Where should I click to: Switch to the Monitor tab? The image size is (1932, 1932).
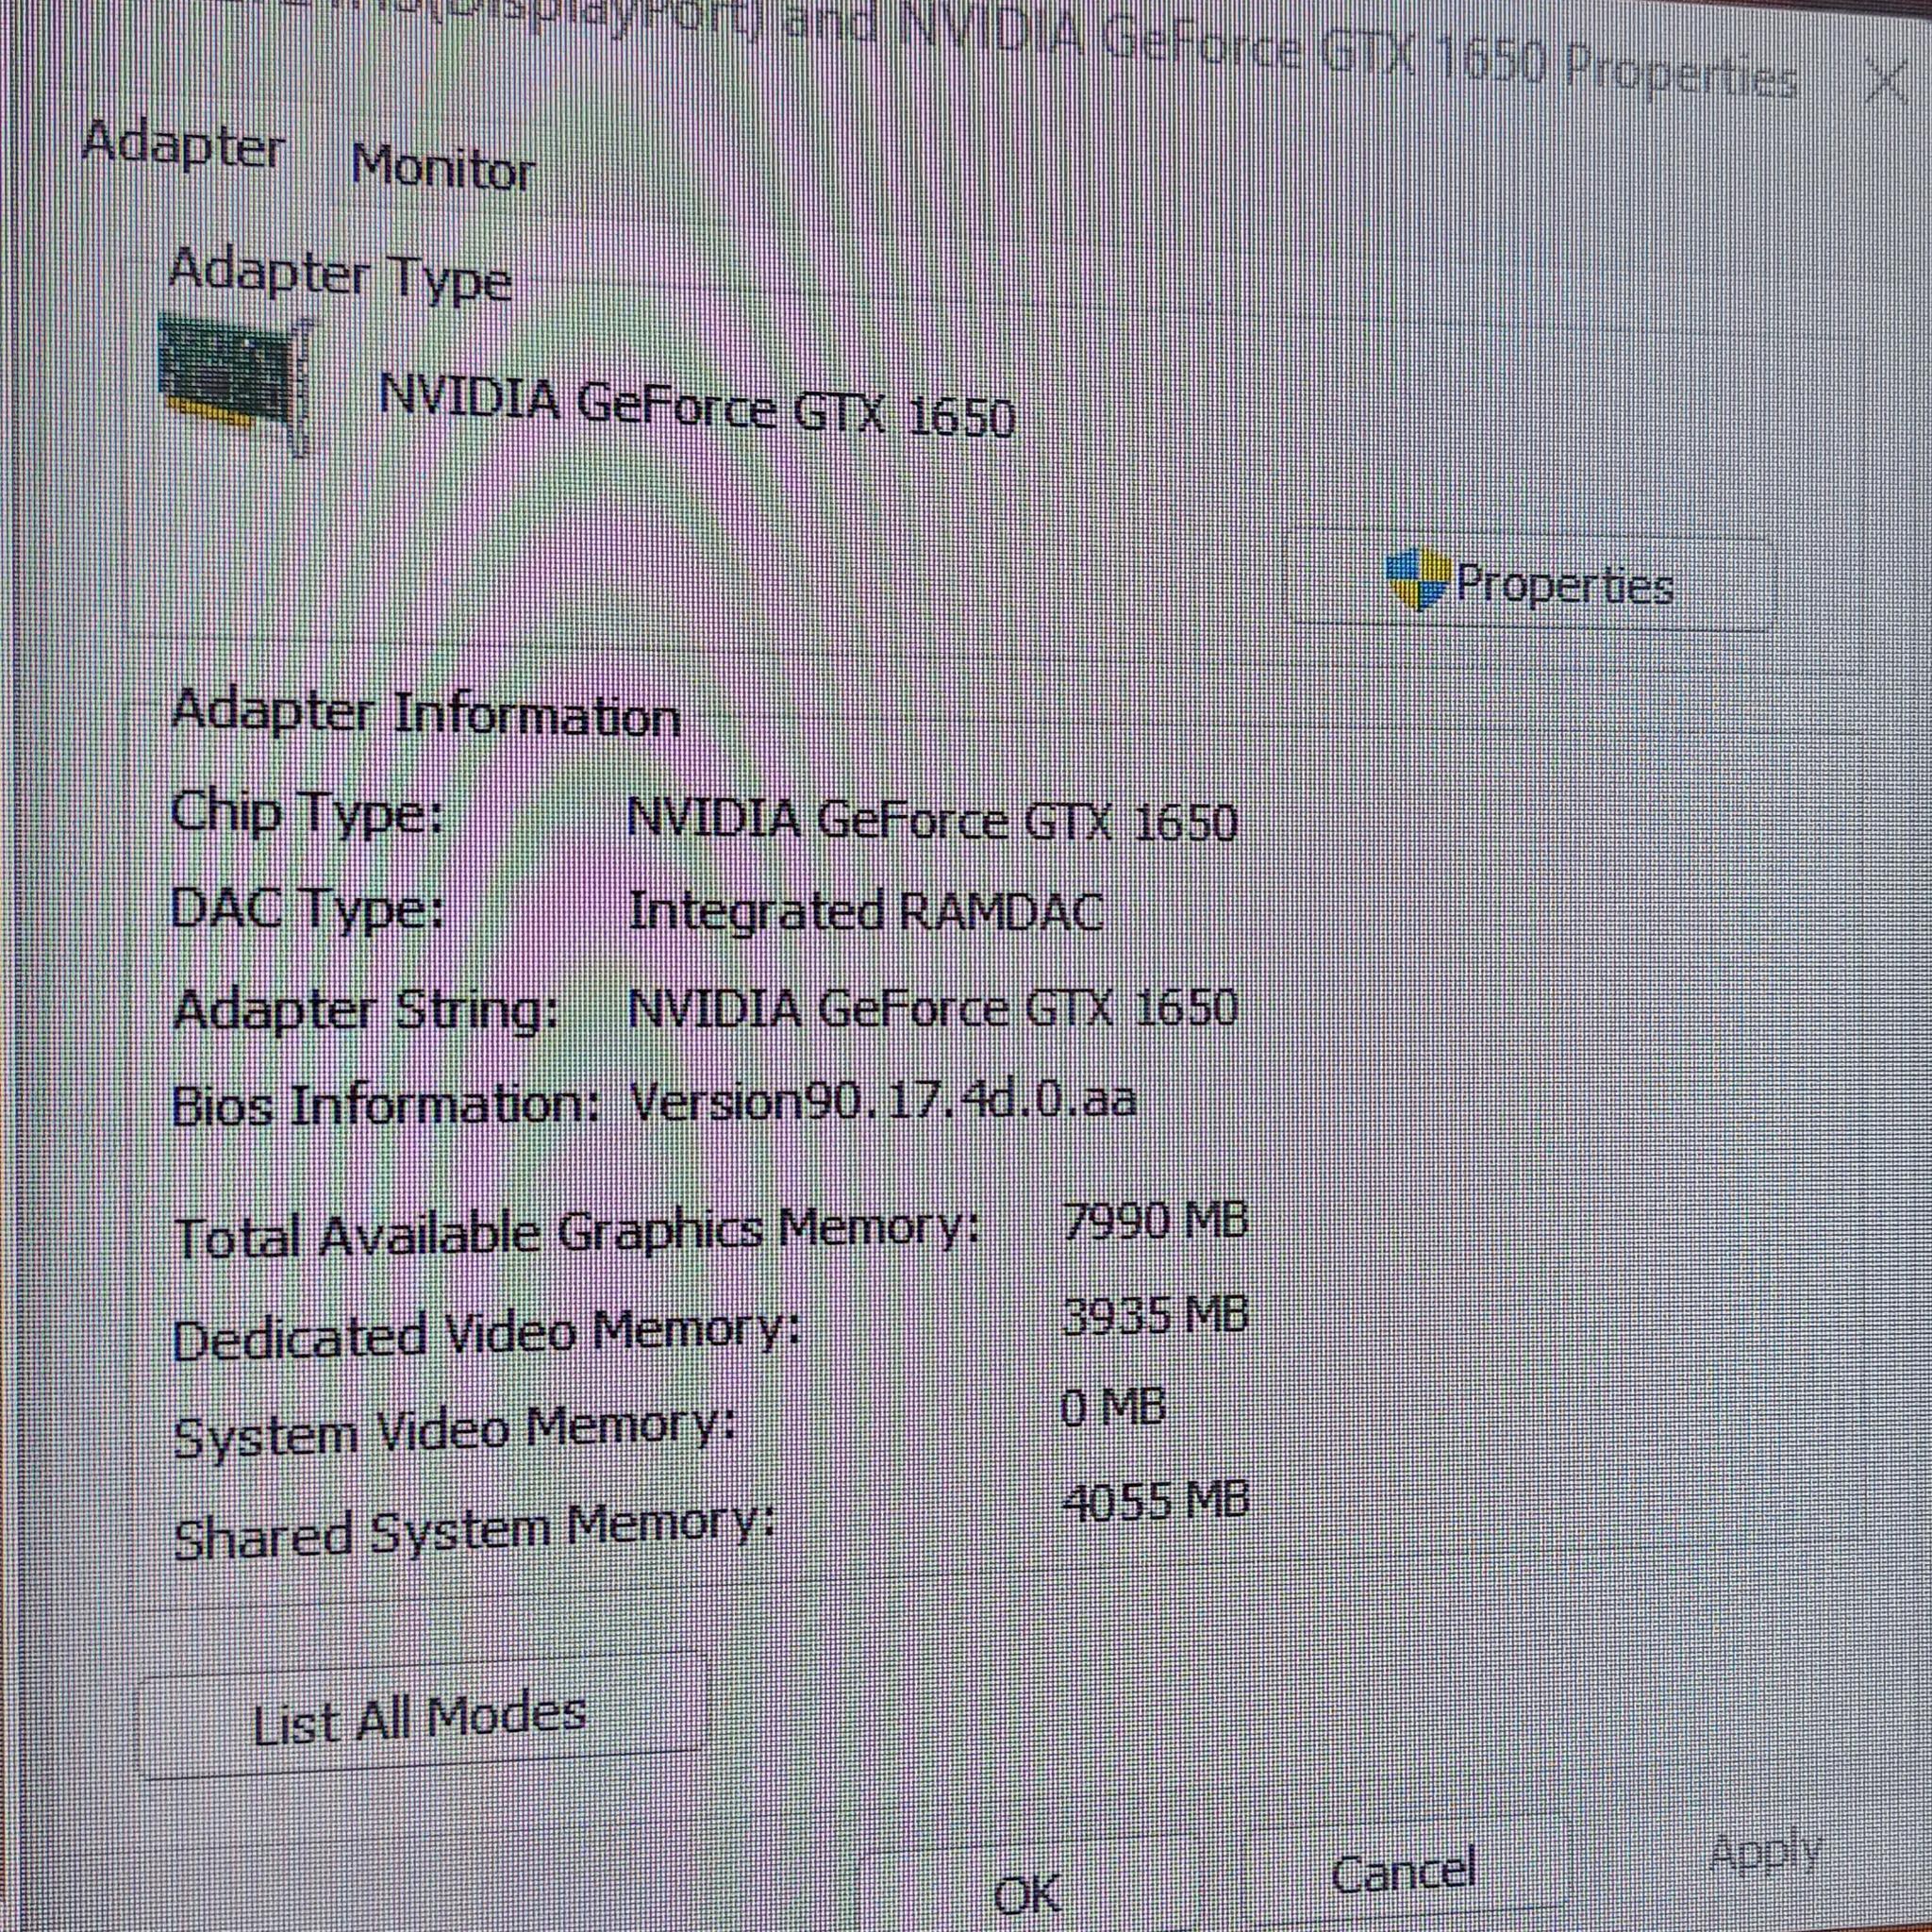pyautogui.click(x=442, y=167)
